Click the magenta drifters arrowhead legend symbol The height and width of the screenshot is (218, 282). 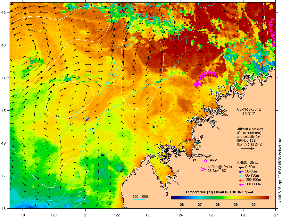[203, 169]
